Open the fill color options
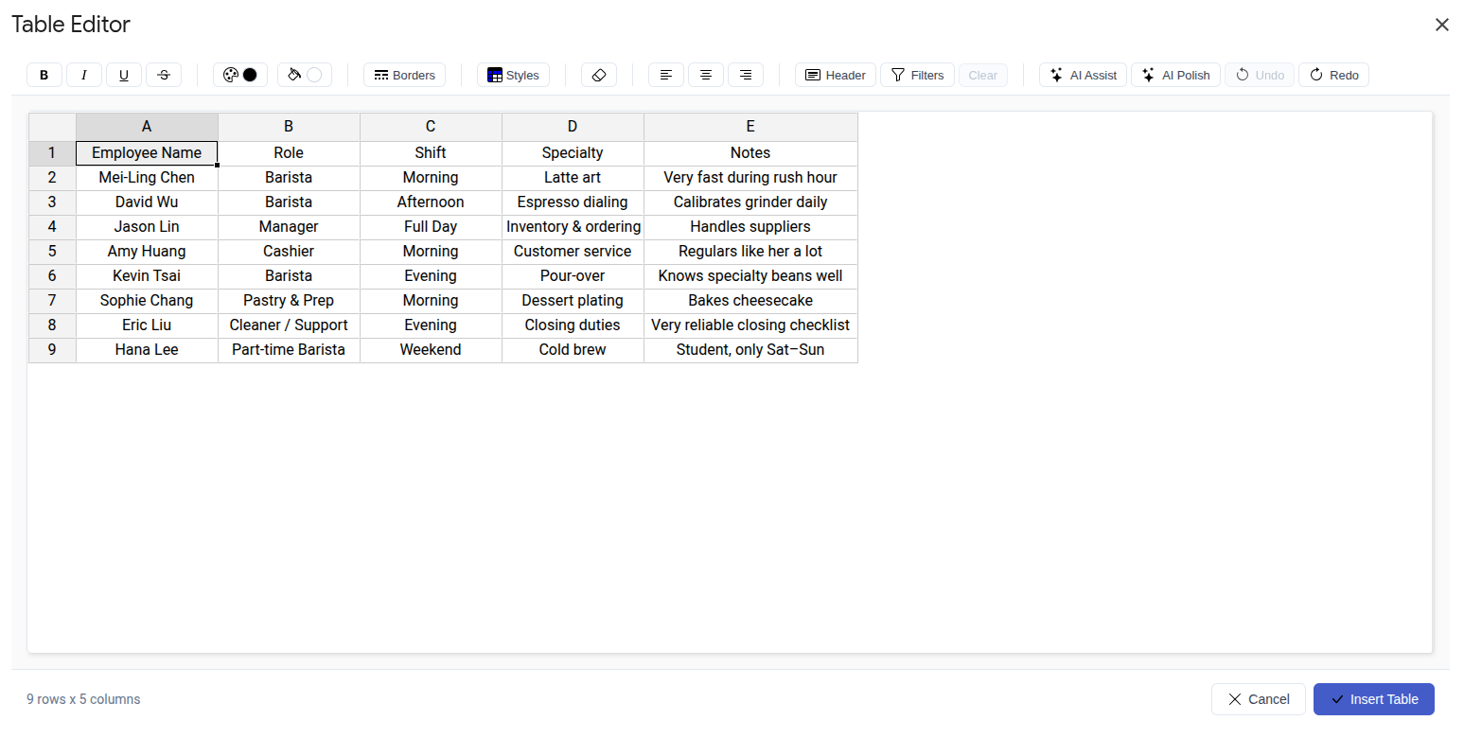 point(304,75)
